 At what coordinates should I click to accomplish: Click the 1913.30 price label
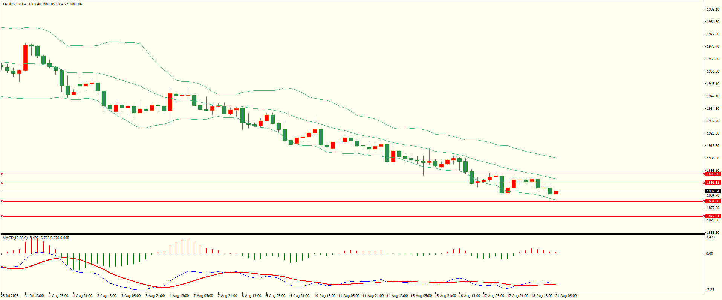click(x=713, y=146)
